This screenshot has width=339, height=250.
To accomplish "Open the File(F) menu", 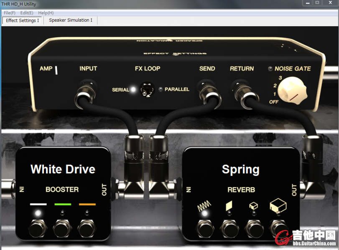I will [x=10, y=13].
